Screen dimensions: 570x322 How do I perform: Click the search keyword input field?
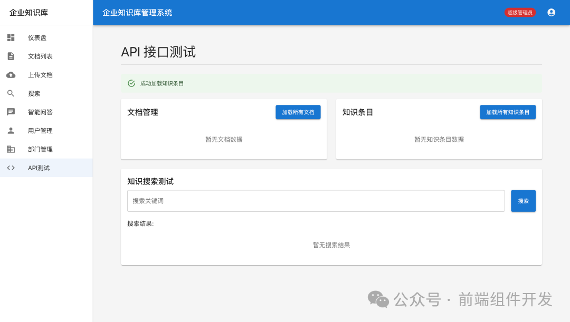pos(316,201)
